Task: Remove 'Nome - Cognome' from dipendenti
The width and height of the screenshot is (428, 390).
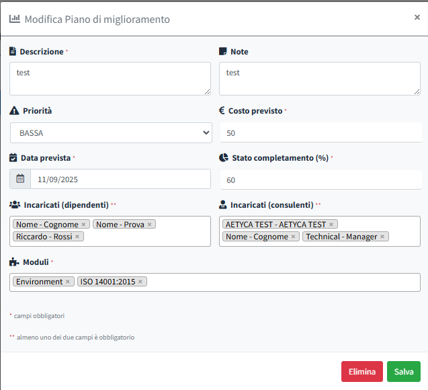Action: [x=83, y=225]
